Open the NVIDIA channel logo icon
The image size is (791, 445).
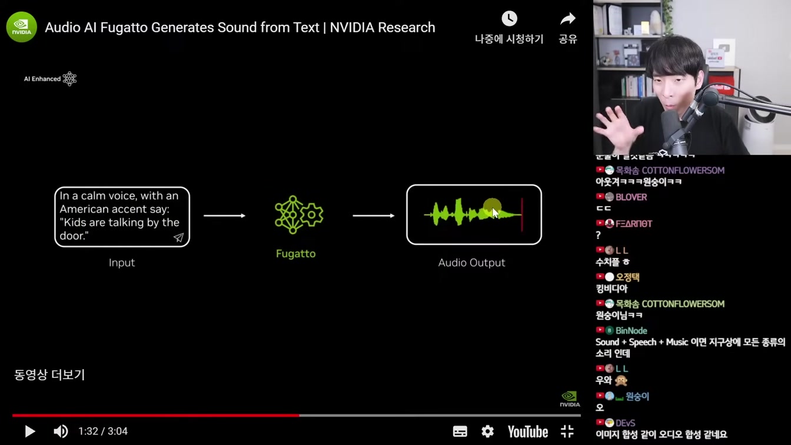pyautogui.click(x=22, y=27)
